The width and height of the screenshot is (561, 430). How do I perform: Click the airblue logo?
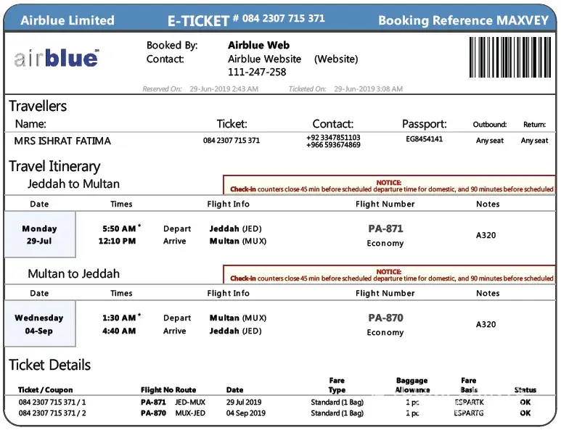pyautogui.click(x=56, y=57)
